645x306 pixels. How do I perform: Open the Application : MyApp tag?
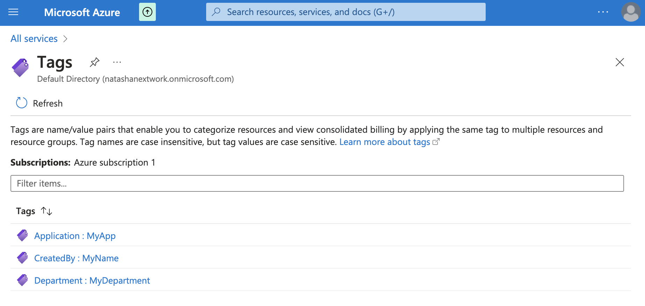click(75, 236)
